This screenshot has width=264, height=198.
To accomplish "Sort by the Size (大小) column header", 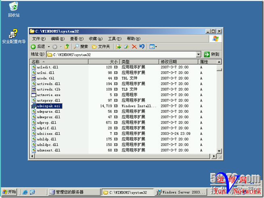I will [x=104, y=62].
